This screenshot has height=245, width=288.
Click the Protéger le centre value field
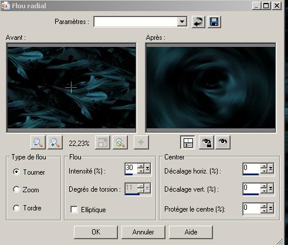click(x=252, y=208)
